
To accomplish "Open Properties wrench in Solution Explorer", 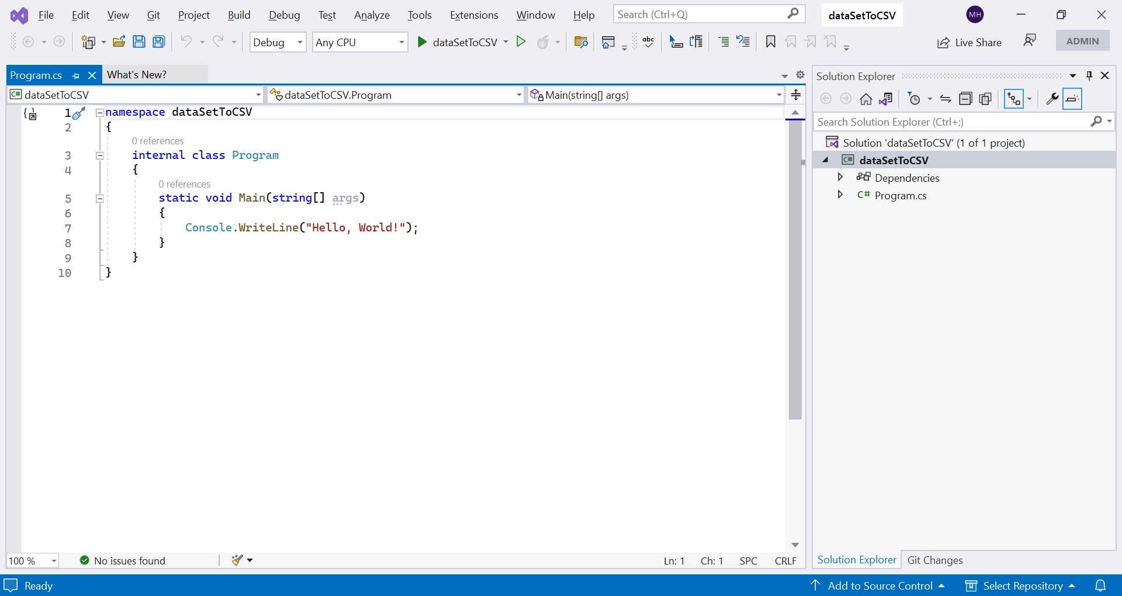I will [1052, 99].
